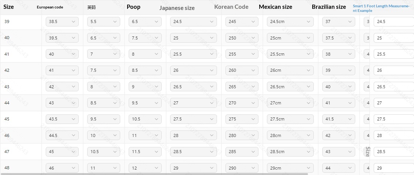Open Japanese size dropdown showing 28
Screen dimensions: 414x175
coord(193,135)
